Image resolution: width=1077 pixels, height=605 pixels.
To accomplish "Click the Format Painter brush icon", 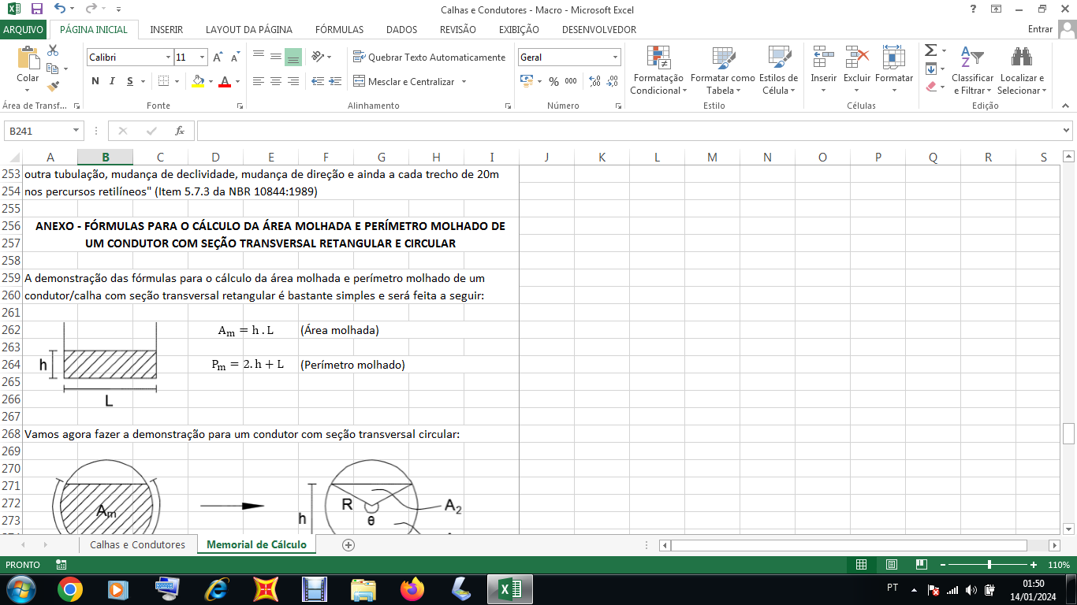I will pyautogui.click(x=53, y=87).
